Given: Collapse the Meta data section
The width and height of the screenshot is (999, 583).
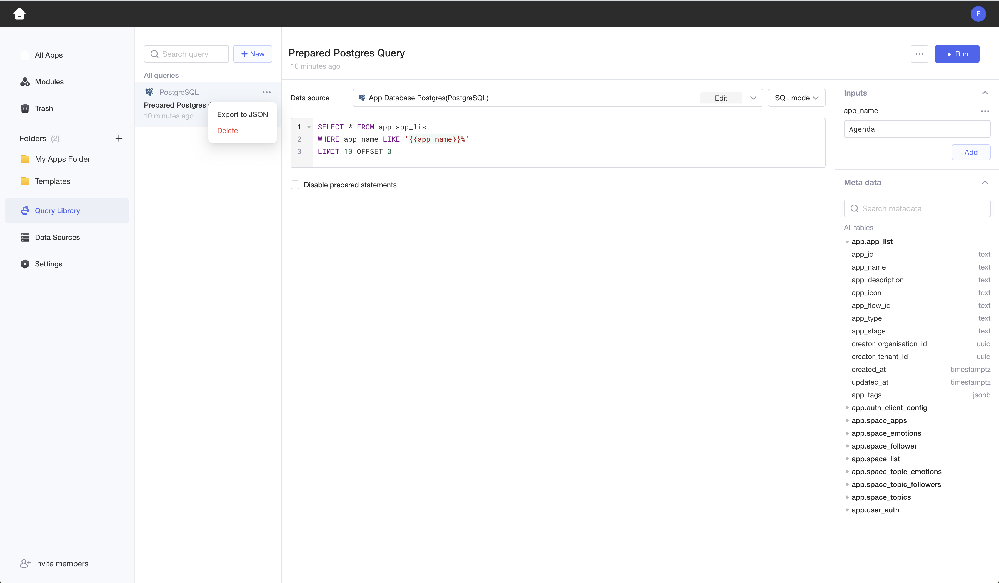Looking at the screenshot, I should pyautogui.click(x=985, y=183).
